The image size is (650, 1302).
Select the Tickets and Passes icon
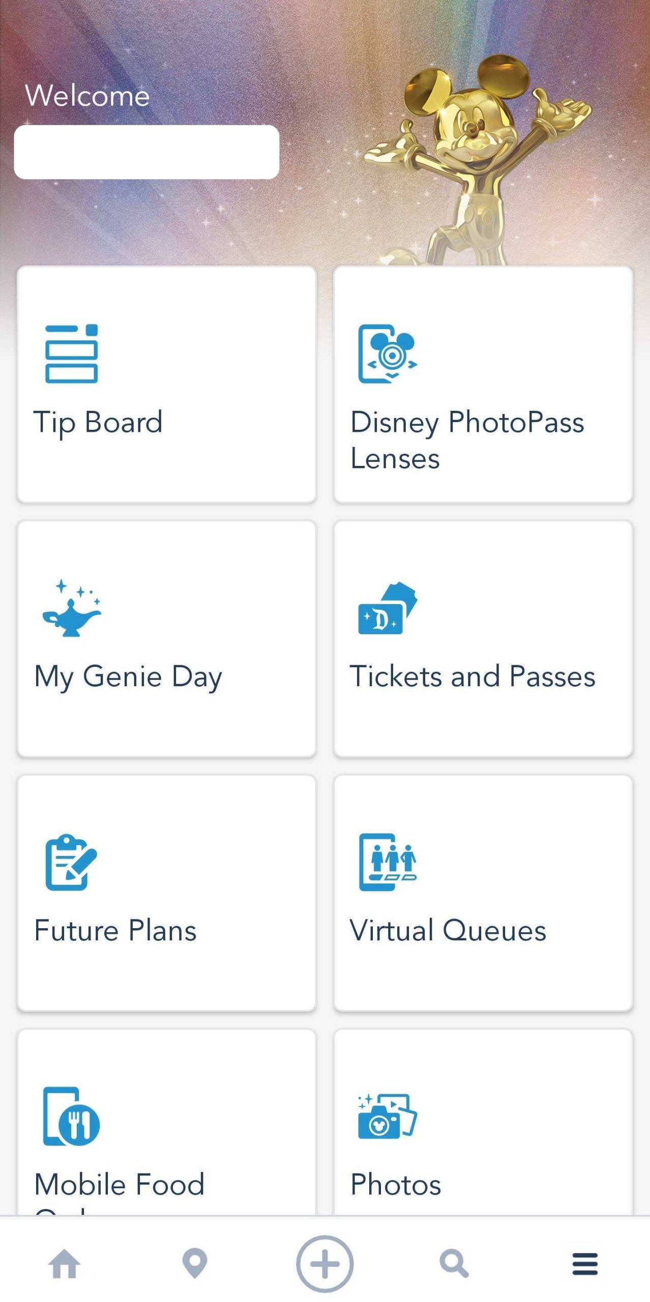[388, 608]
